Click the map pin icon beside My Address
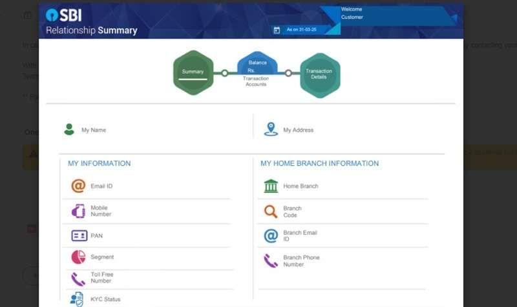 271,129
